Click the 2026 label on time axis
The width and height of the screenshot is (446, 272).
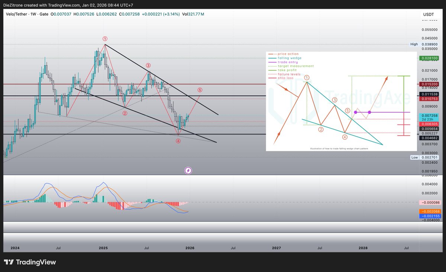[190, 248]
